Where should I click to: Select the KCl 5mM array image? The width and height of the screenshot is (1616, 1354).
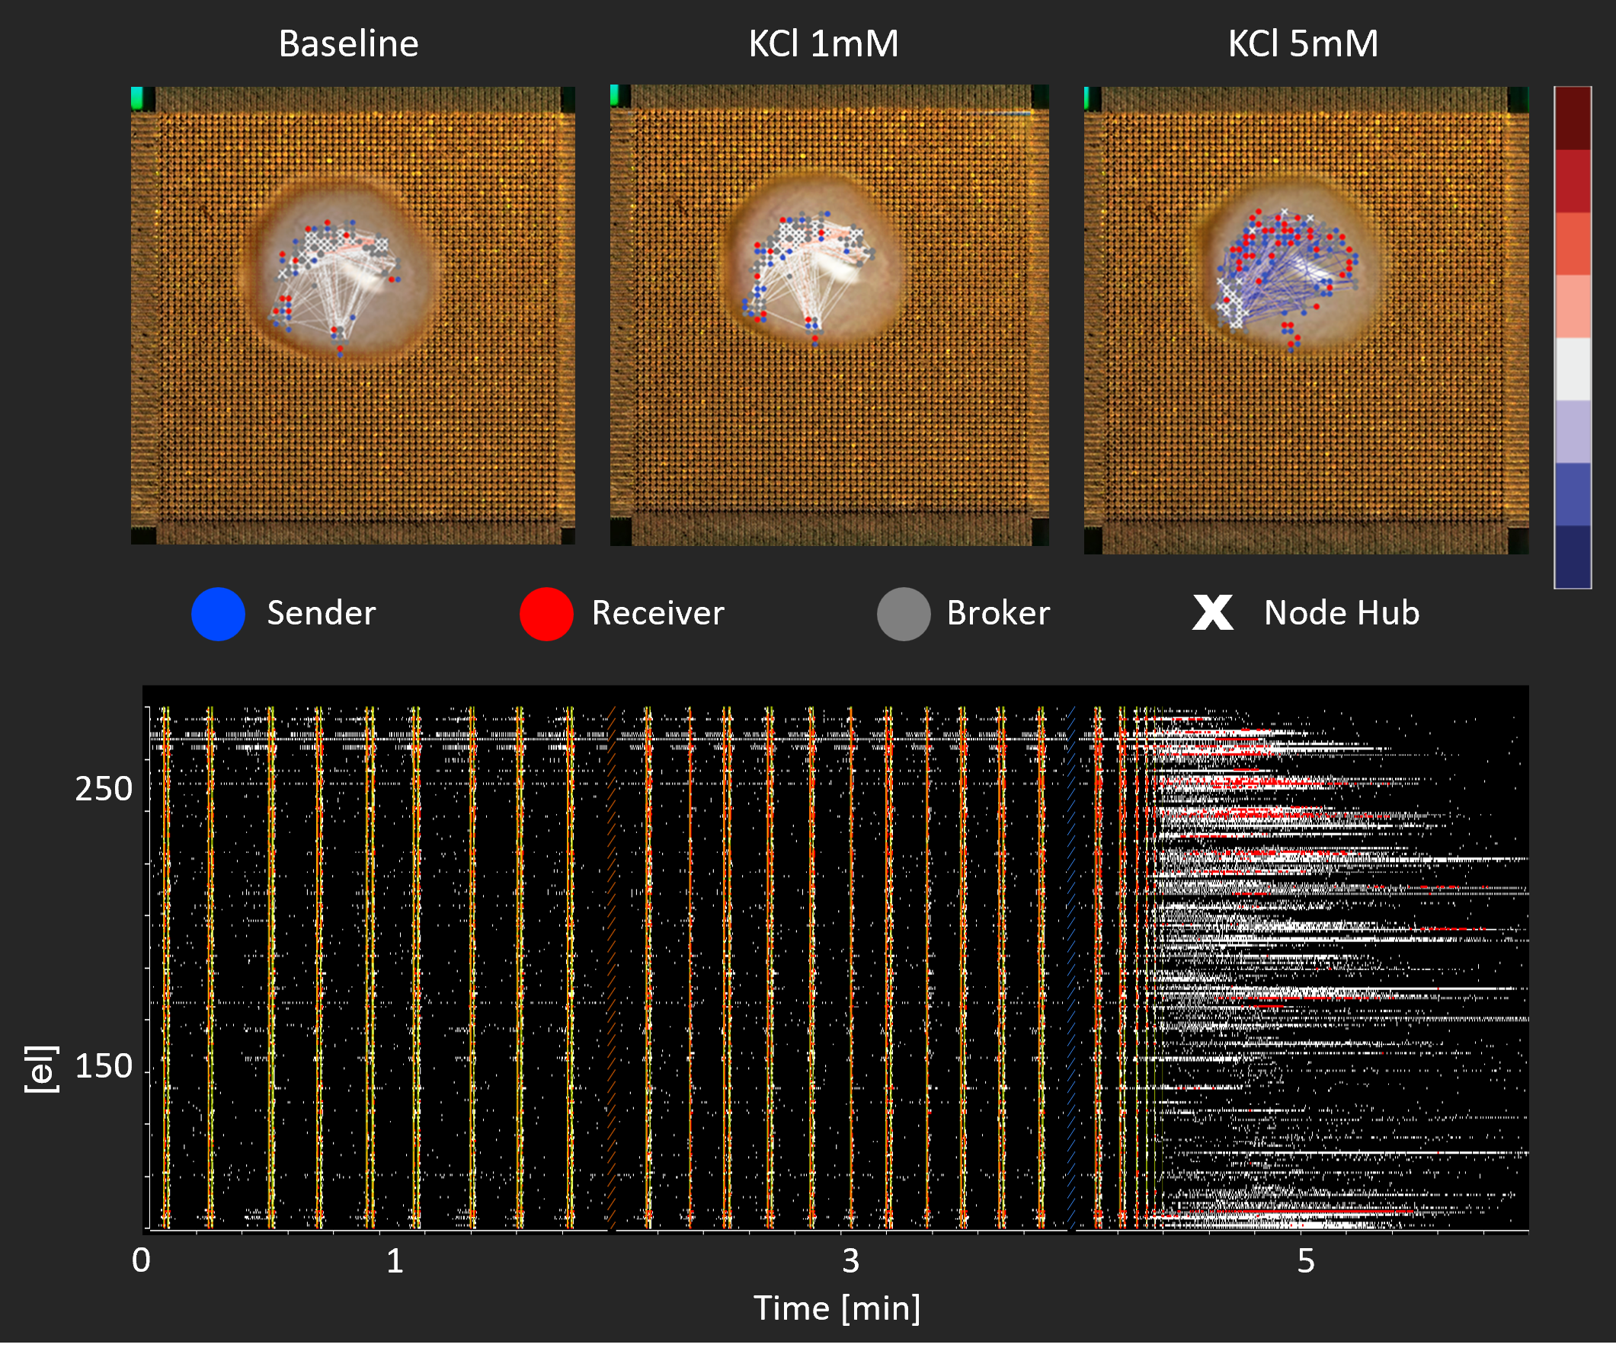tap(1306, 321)
